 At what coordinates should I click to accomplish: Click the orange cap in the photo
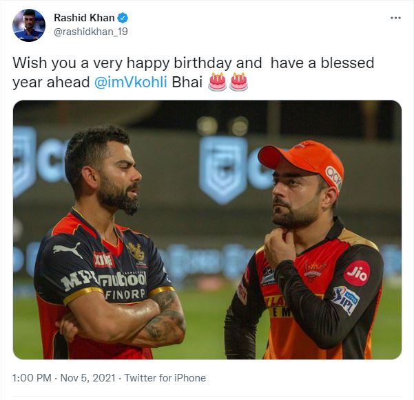coord(302,163)
